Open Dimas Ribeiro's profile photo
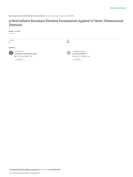Viewport: 133px width, 177px height. coord(11,53)
